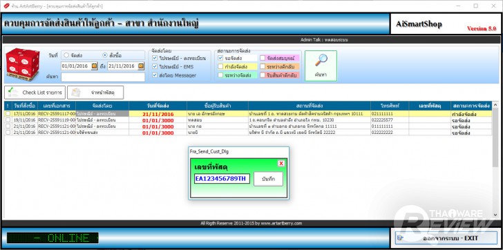Select highlighted ไปรษณีย์ - ลงทะเบียน cell in first row
Screen dimensions: 503x250
point(102,114)
